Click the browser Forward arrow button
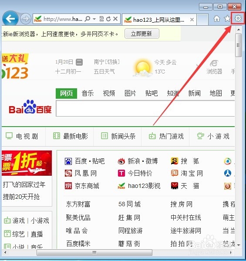 coord(26,19)
